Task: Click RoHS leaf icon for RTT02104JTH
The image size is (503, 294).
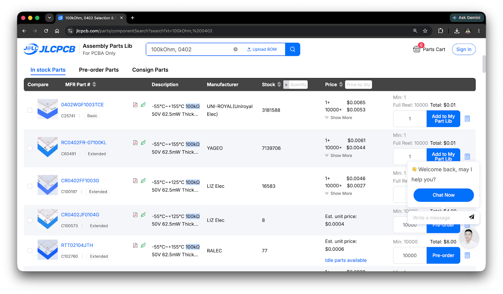Action: click(143, 245)
